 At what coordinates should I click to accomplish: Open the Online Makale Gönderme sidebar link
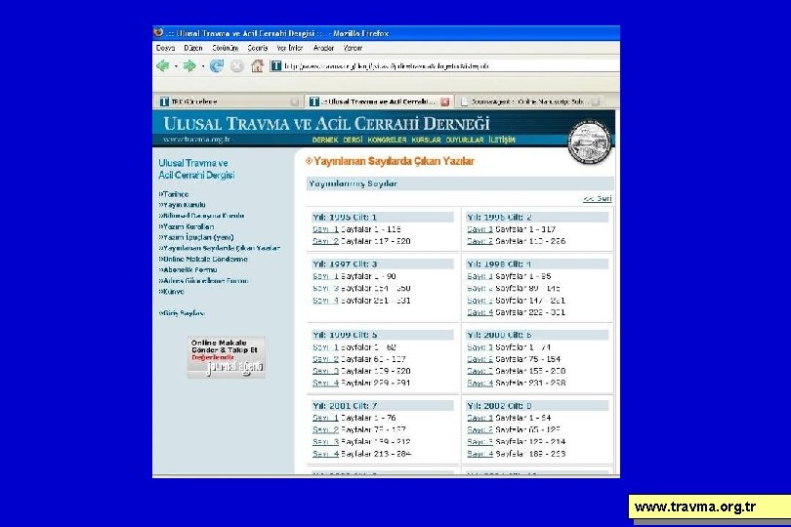click(x=203, y=259)
